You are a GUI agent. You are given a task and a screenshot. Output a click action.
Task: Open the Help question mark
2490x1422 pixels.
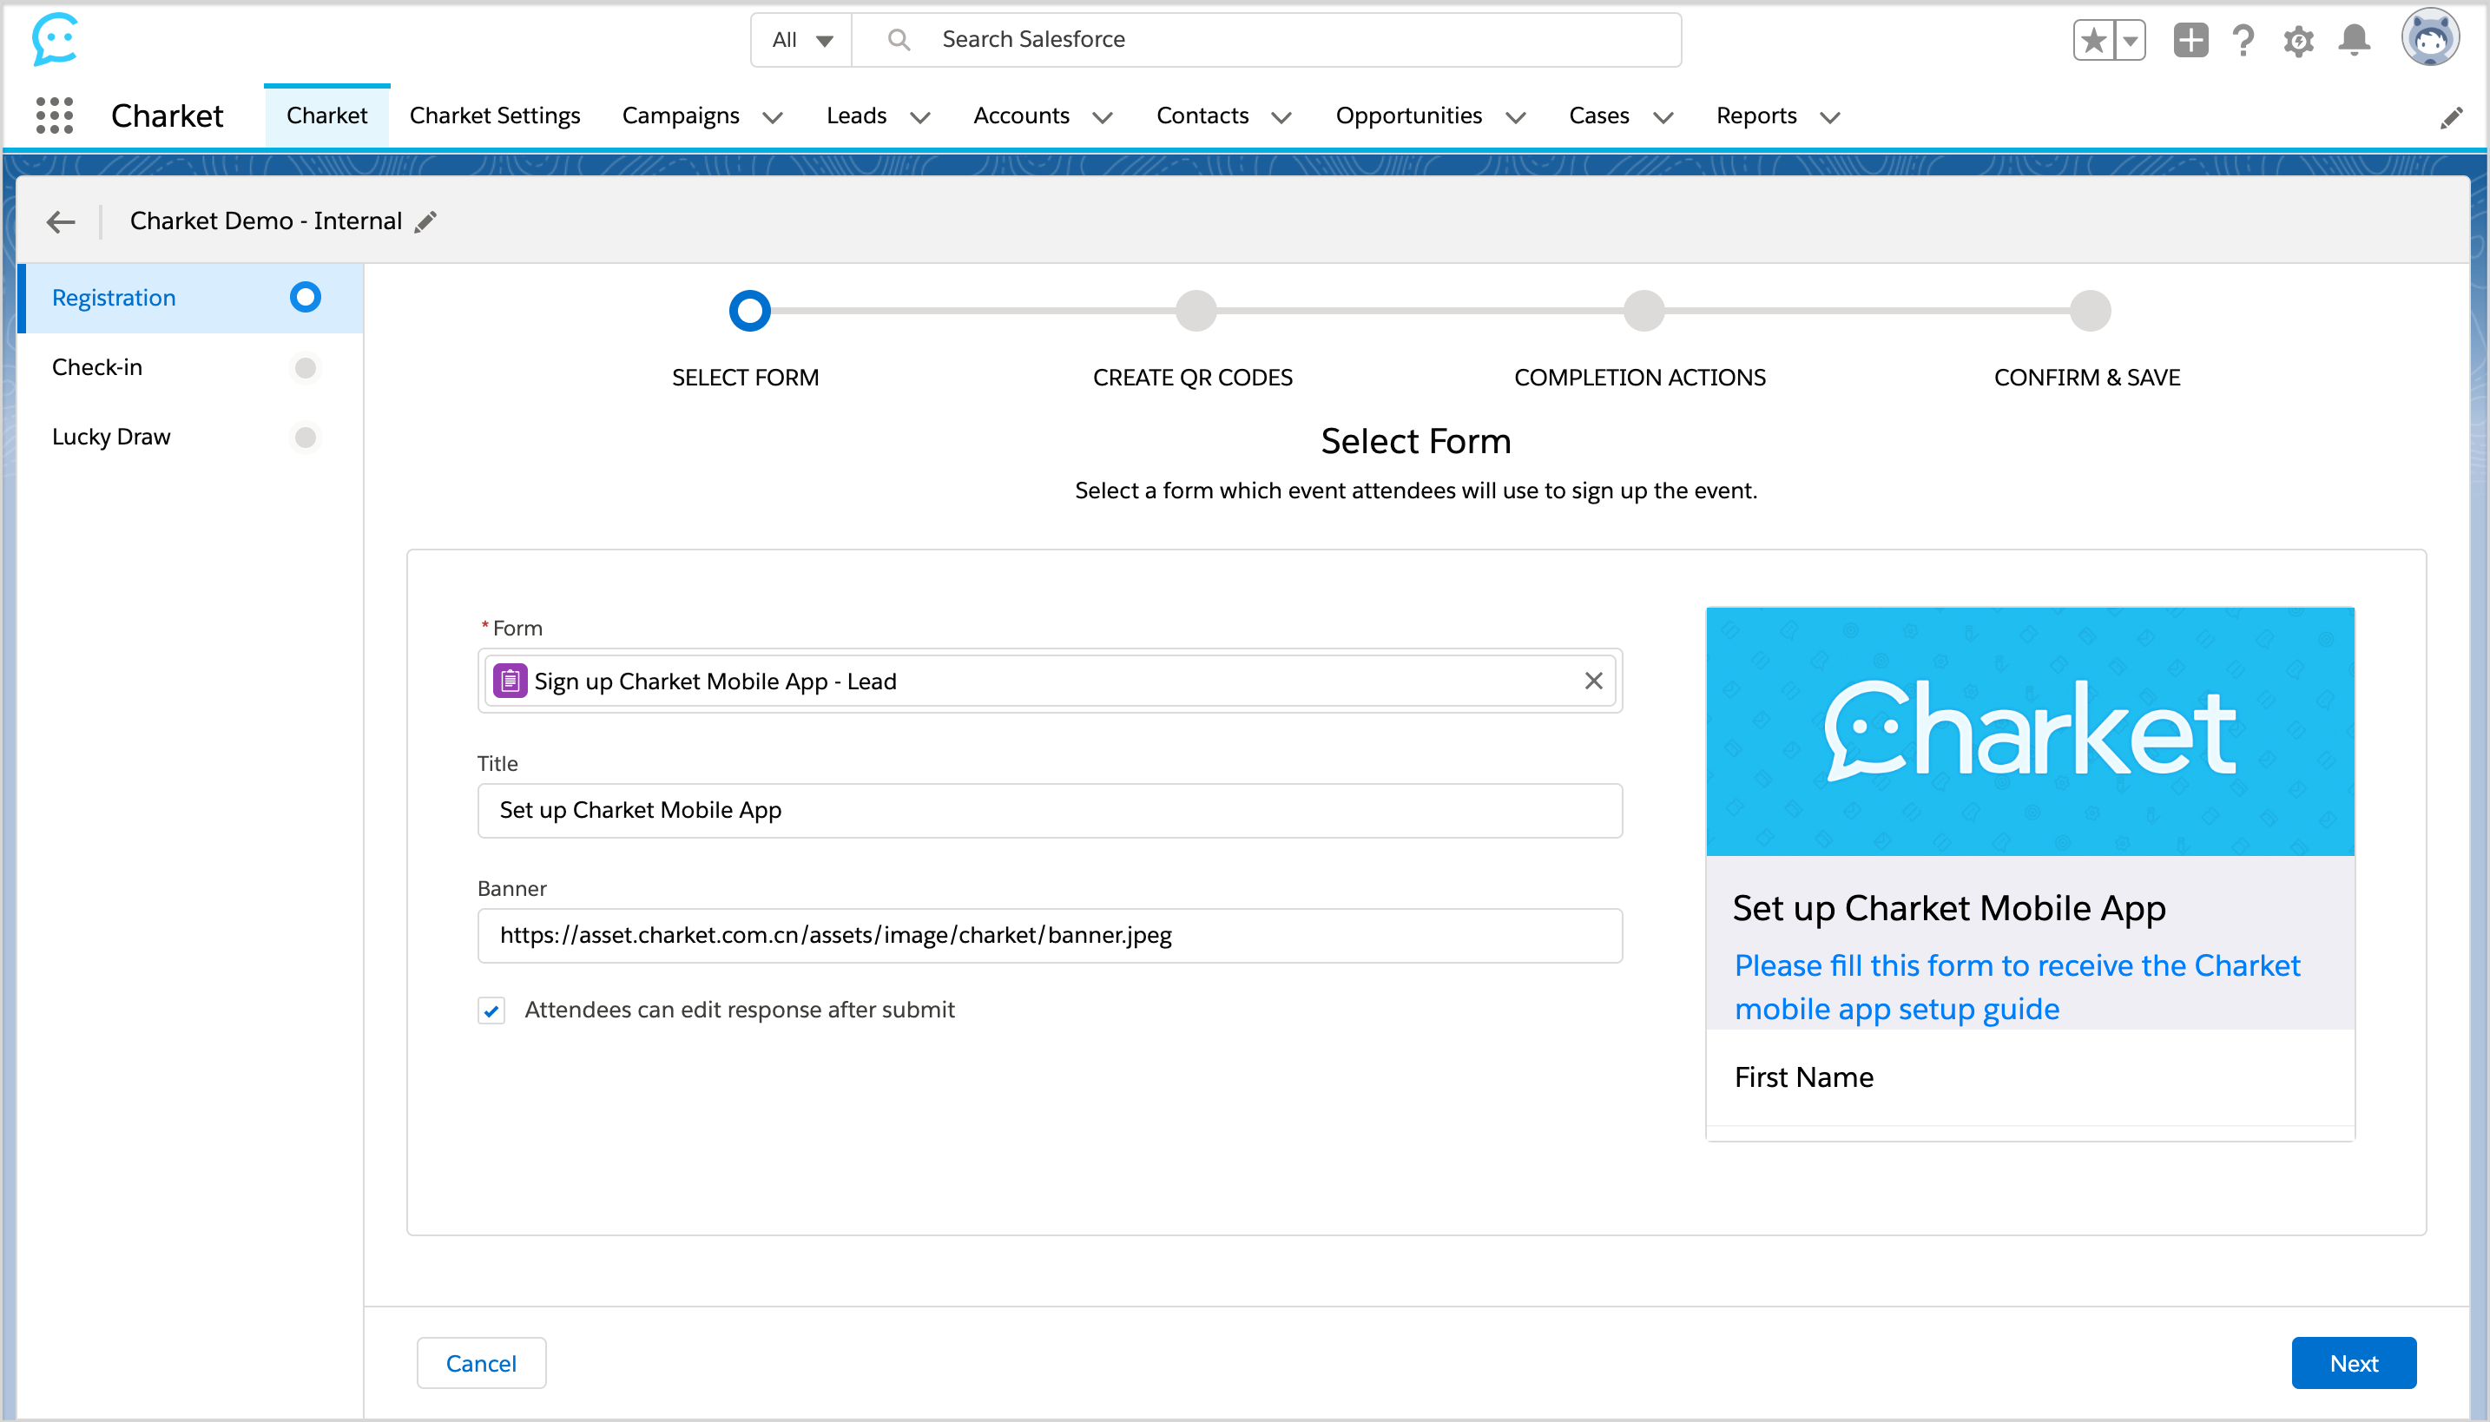(2244, 40)
